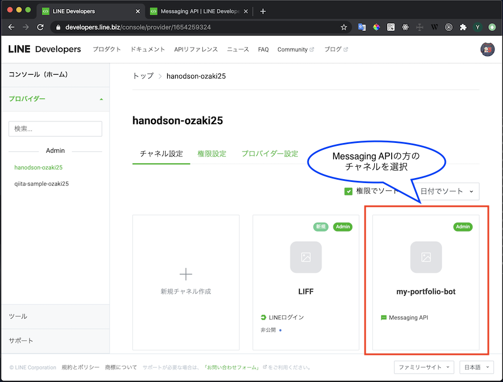
Task: Reload the page with refresh icon
Action: (40, 27)
